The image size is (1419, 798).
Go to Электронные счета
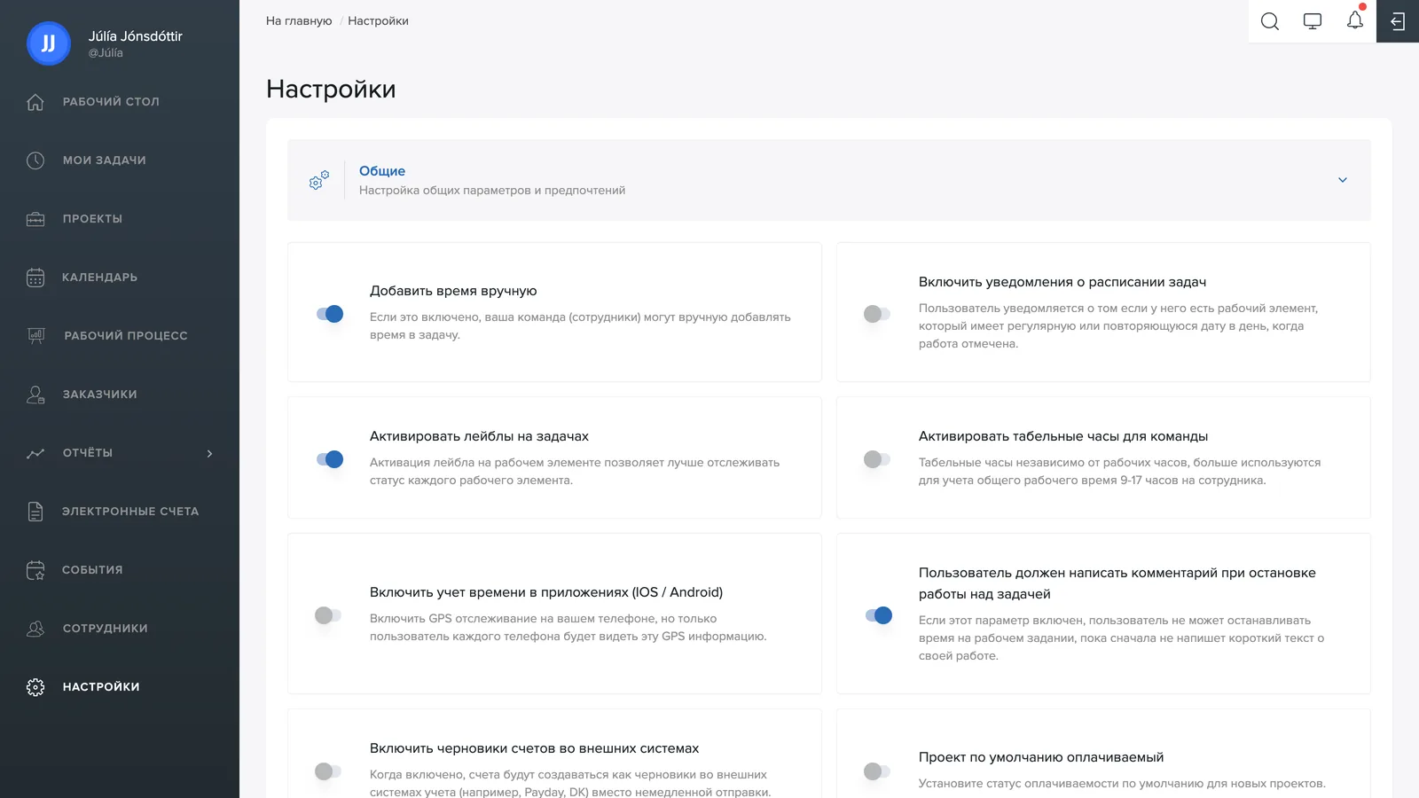point(130,512)
